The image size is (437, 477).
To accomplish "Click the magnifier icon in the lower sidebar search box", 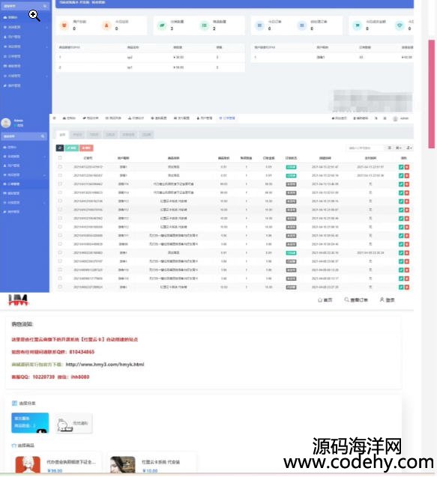I will (x=43, y=136).
